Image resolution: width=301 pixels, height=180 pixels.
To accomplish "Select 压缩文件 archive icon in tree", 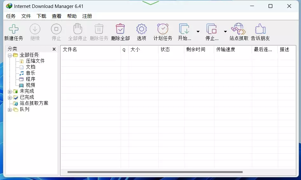I will (22, 61).
